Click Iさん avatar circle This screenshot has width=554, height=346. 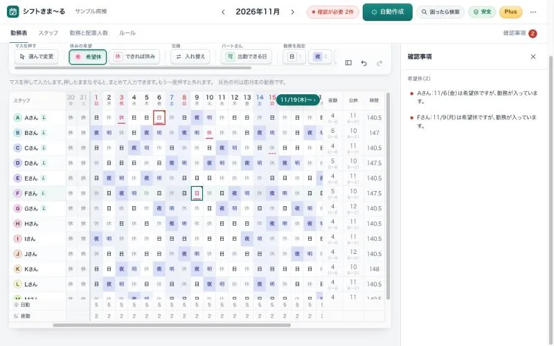tap(18, 239)
